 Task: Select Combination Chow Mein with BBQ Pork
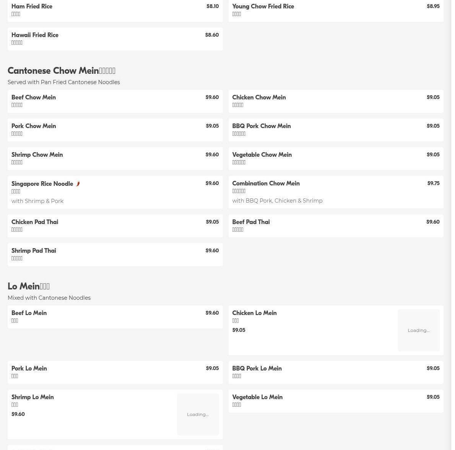pos(336,192)
